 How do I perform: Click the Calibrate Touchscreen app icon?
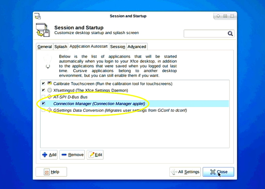tap(50, 84)
